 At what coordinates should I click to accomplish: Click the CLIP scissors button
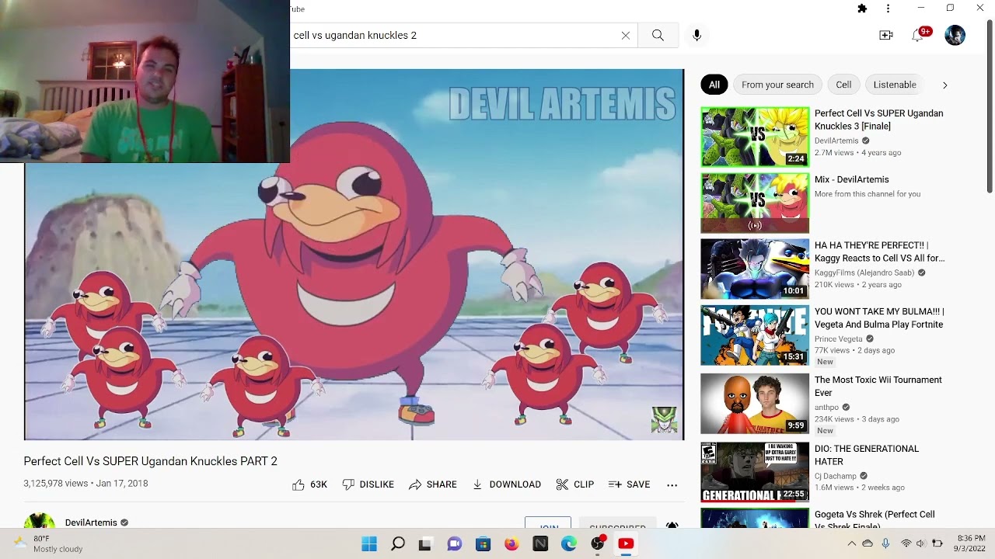(575, 484)
